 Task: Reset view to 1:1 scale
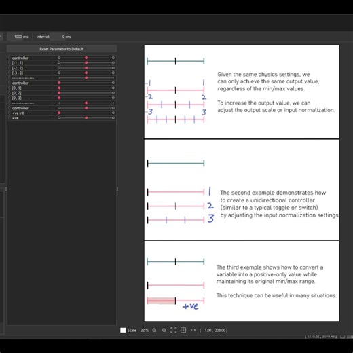[193, 330]
